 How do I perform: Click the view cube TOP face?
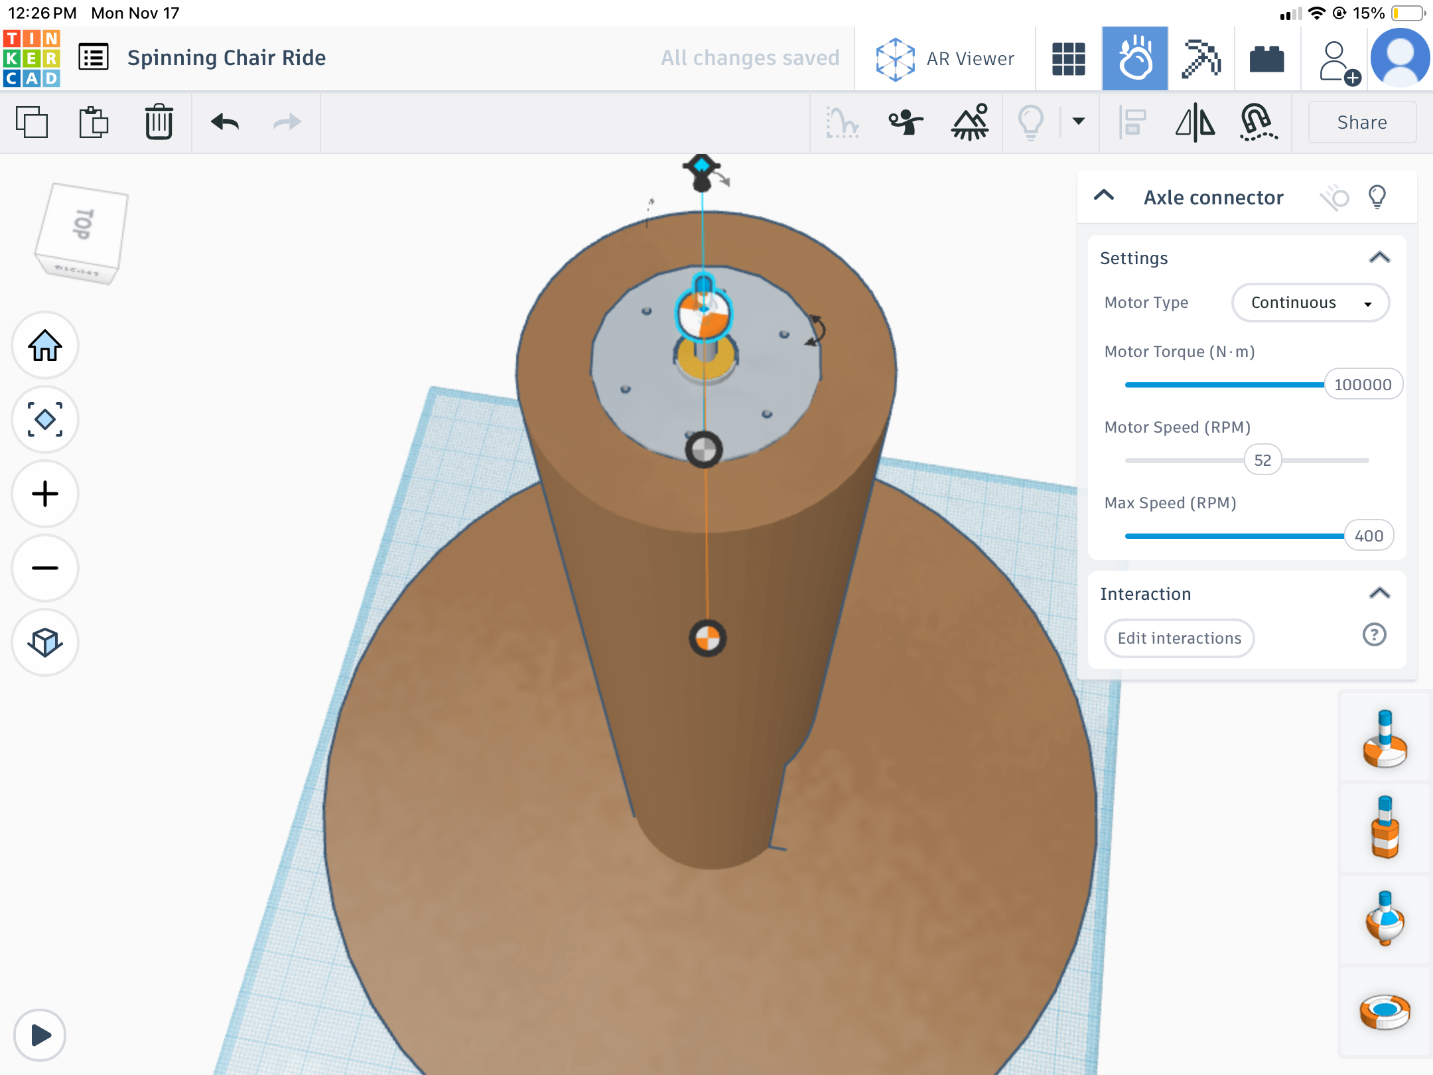(x=82, y=226)
